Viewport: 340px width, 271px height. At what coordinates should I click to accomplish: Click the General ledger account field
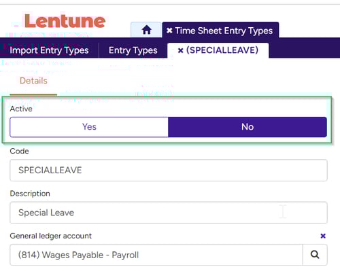156,255
